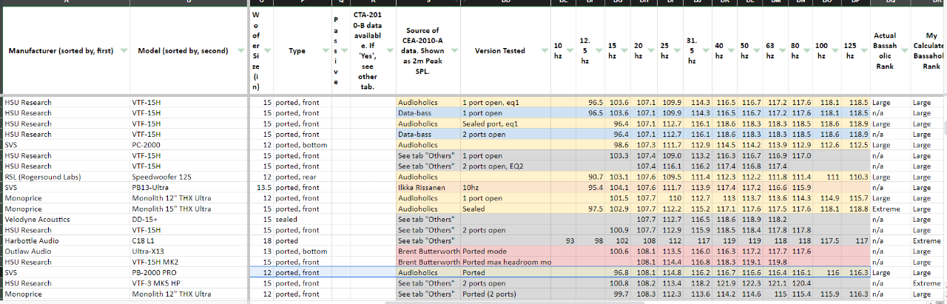Open the Source of CEA-2010-A data filter icon

tap(454, 51)
